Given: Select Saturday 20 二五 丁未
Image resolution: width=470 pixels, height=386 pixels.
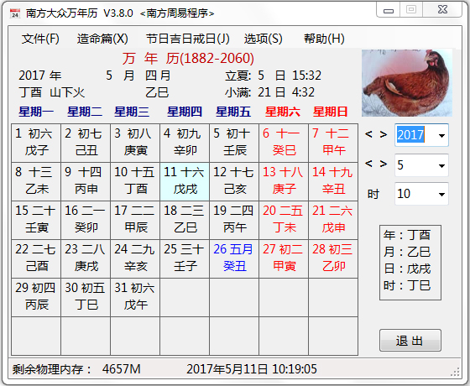Looking at the screenshot, I should point(284,220).
